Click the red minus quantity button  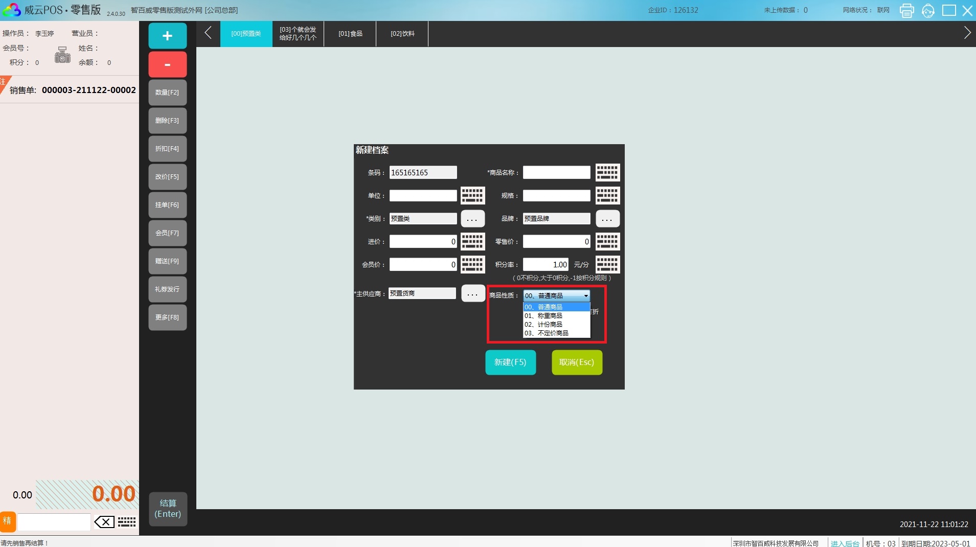tap(167, 64)
